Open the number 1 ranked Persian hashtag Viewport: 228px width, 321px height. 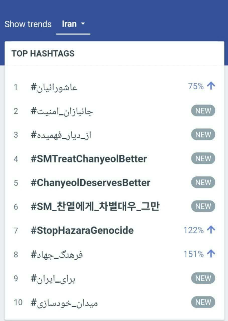pyautogui.click(x=54, y=87)
